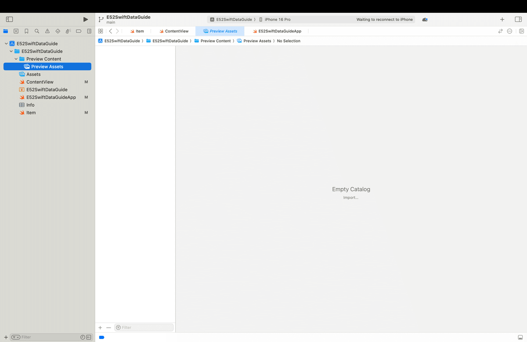This screenshot has height=342, width=527.
Task: Collapse the Preview Content folder
Action: (x=16, y=59)
